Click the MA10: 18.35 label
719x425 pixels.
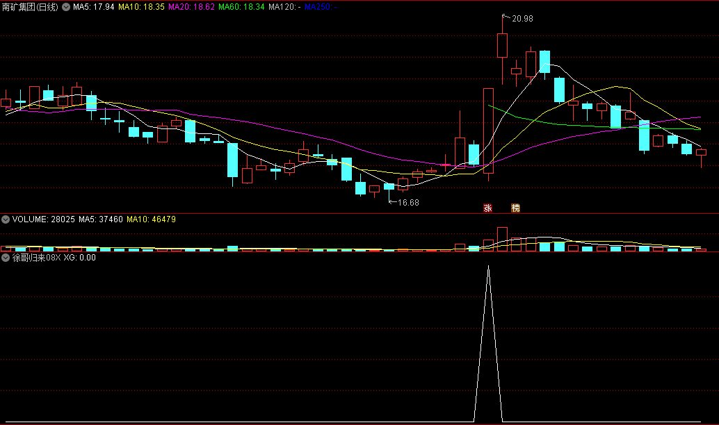click(141, 7)
